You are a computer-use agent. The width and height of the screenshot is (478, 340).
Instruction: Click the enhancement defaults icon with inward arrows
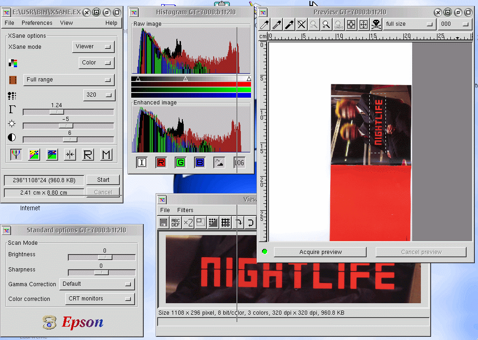click(x=70, y=155)
